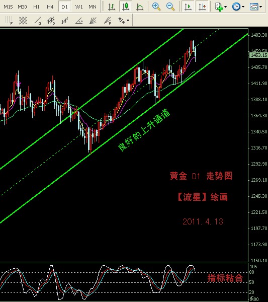This screenshot has height=302, width=268.
Task: Open the periods clock dropdown
Action: [238, 7]
